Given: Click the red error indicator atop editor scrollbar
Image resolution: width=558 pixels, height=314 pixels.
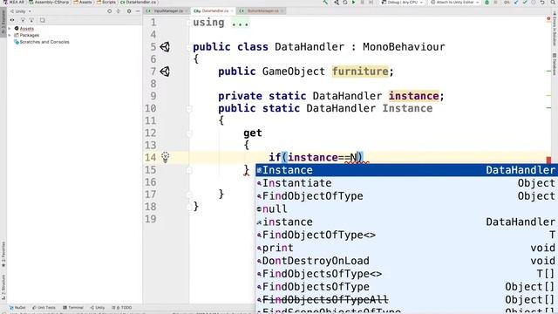Looking at the screenshot, I should [x=548, y=18].
